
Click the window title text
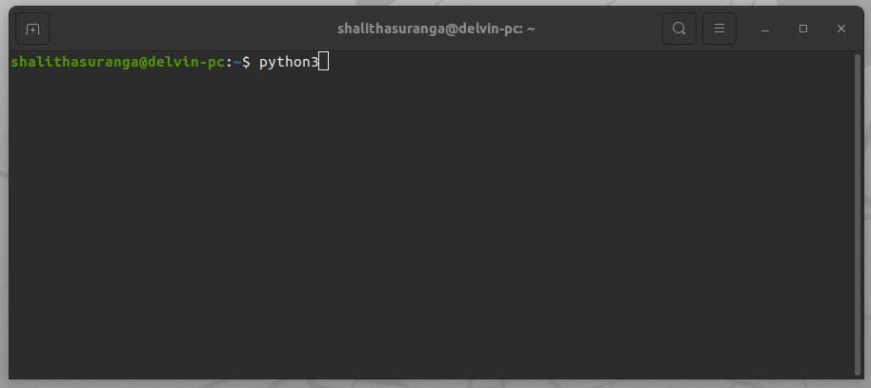click(x=429, y=29)
